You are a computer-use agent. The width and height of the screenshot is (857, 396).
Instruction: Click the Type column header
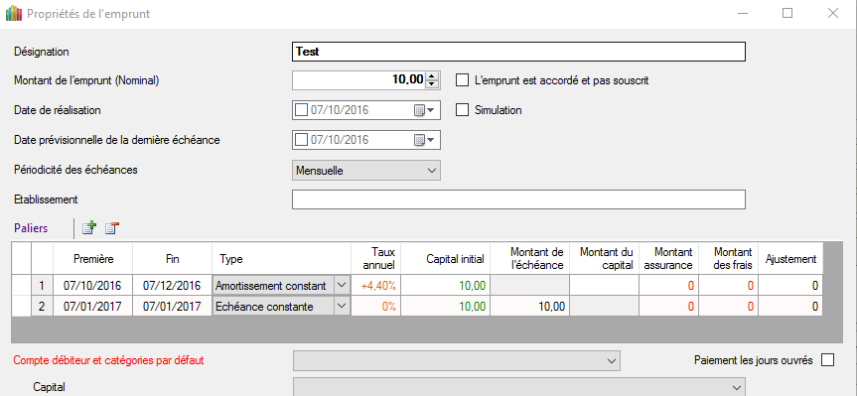click(x=281, y=259)
